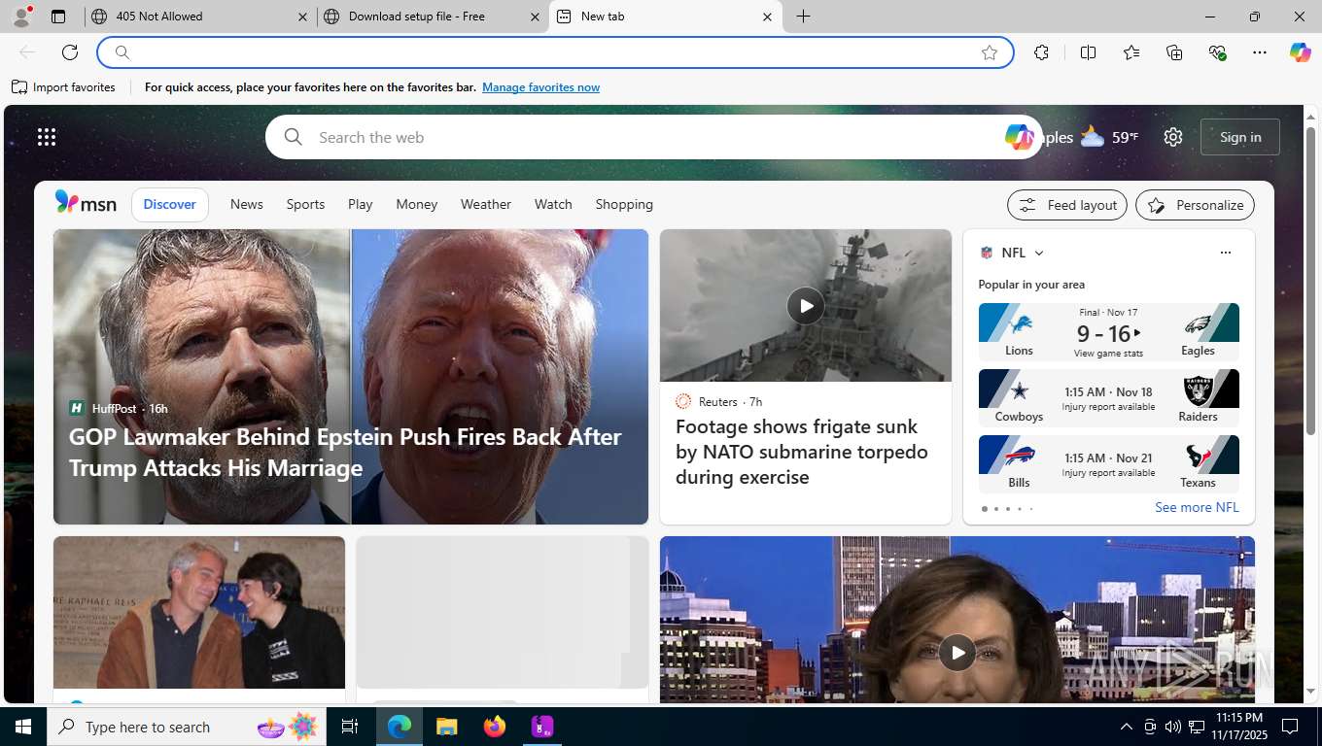Click the weather icon showing 59°F
The image size is (1322, 746).
(x=1094, y=137)
